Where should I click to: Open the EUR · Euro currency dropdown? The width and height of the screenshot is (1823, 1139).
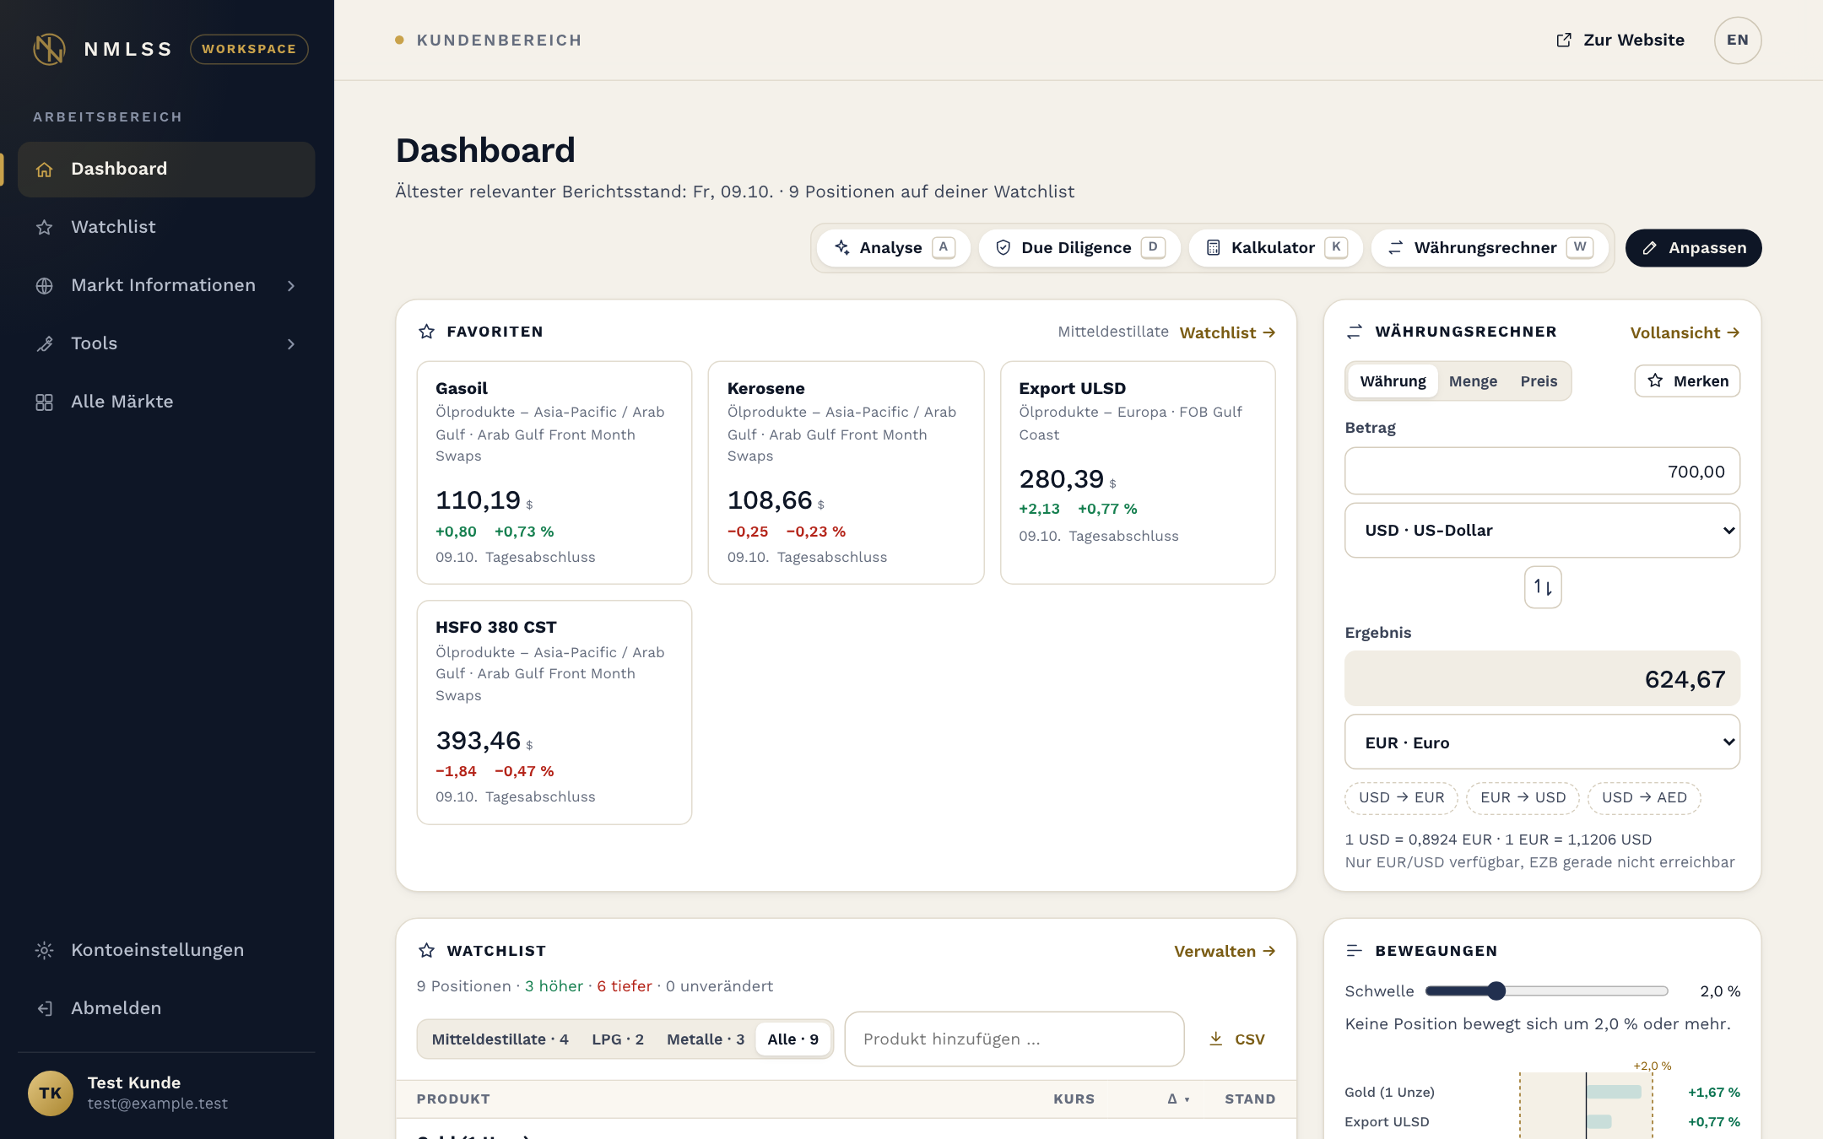click(x=1543, y=742)
